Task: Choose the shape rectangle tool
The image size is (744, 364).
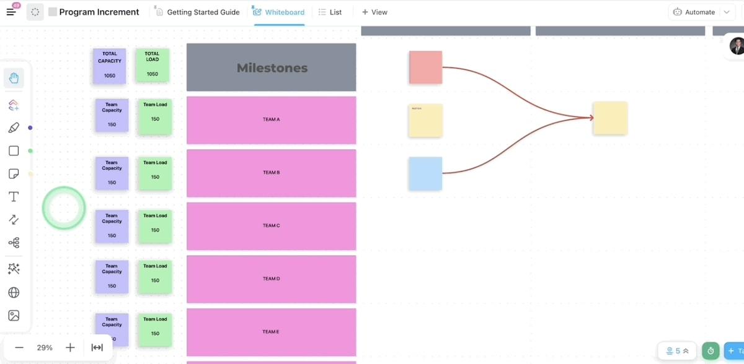Action: (14, 151)
